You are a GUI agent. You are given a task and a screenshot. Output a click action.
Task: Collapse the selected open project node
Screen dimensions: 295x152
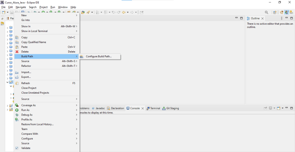pyautogui.click(x=7, y=82)
